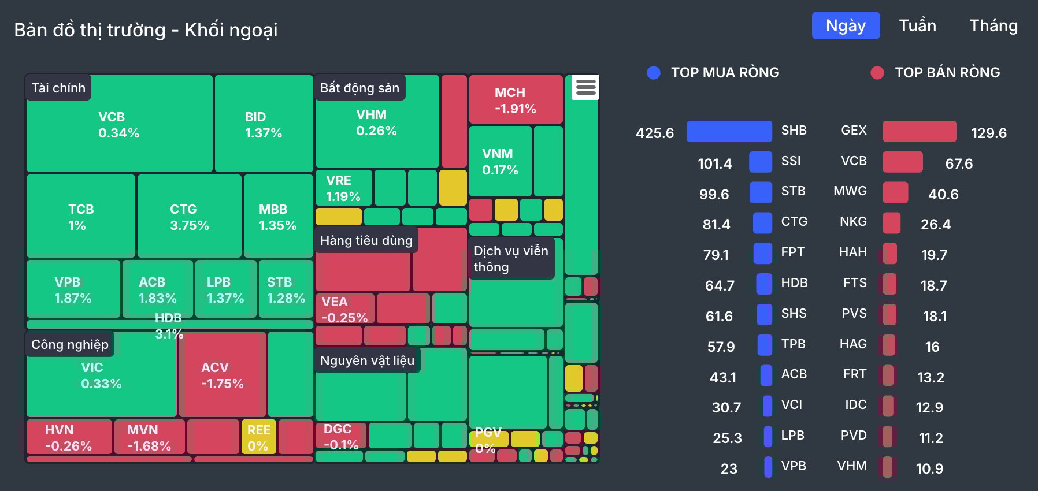
Task: Select the ACV -1.75% tile
Action: pyautogui.click(x=223, y=374)
